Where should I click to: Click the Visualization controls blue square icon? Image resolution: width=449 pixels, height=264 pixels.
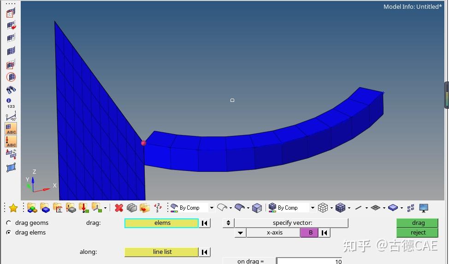(11, 168)
